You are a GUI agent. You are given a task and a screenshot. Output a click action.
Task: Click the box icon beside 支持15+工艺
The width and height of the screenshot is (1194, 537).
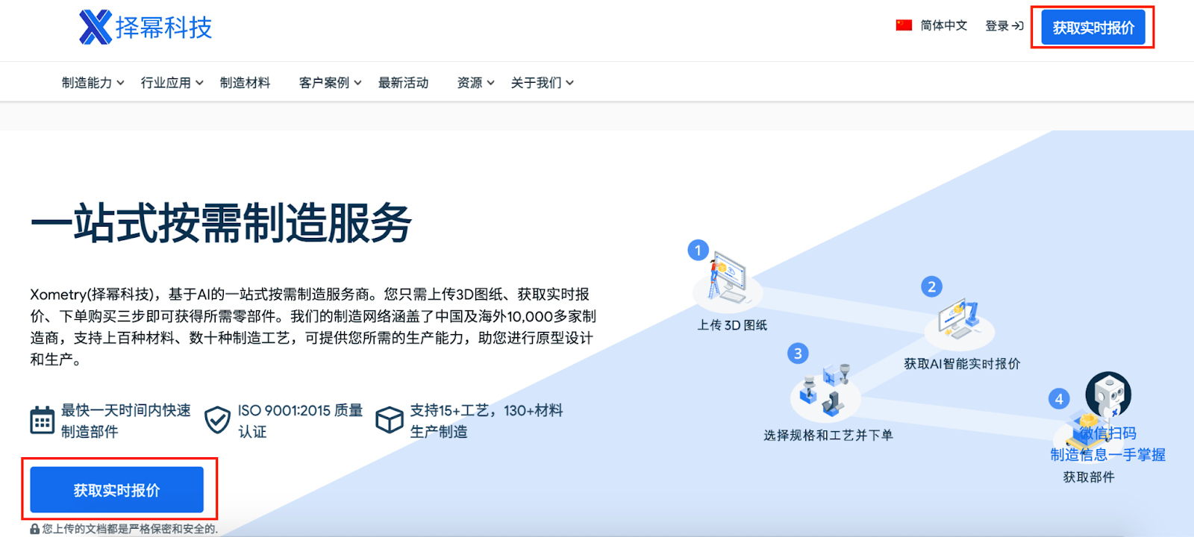[389, 421]
